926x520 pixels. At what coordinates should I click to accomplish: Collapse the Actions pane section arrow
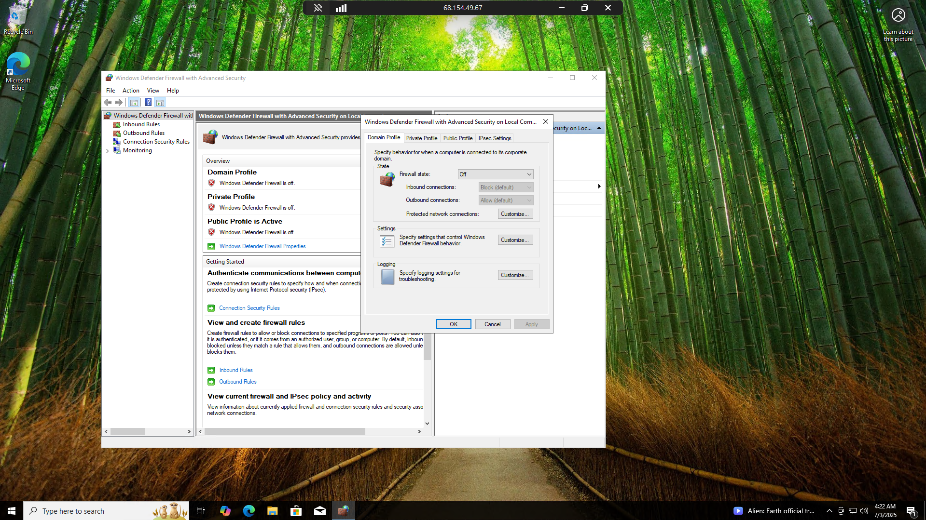click(599, 128)
